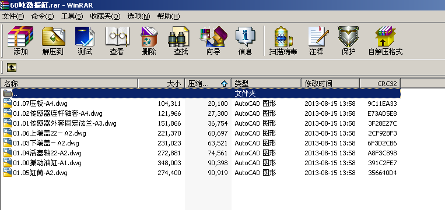Click file icon of 01.03下端盖 row
The width and height of the screenshot is (445, 210).
[8, 143]
